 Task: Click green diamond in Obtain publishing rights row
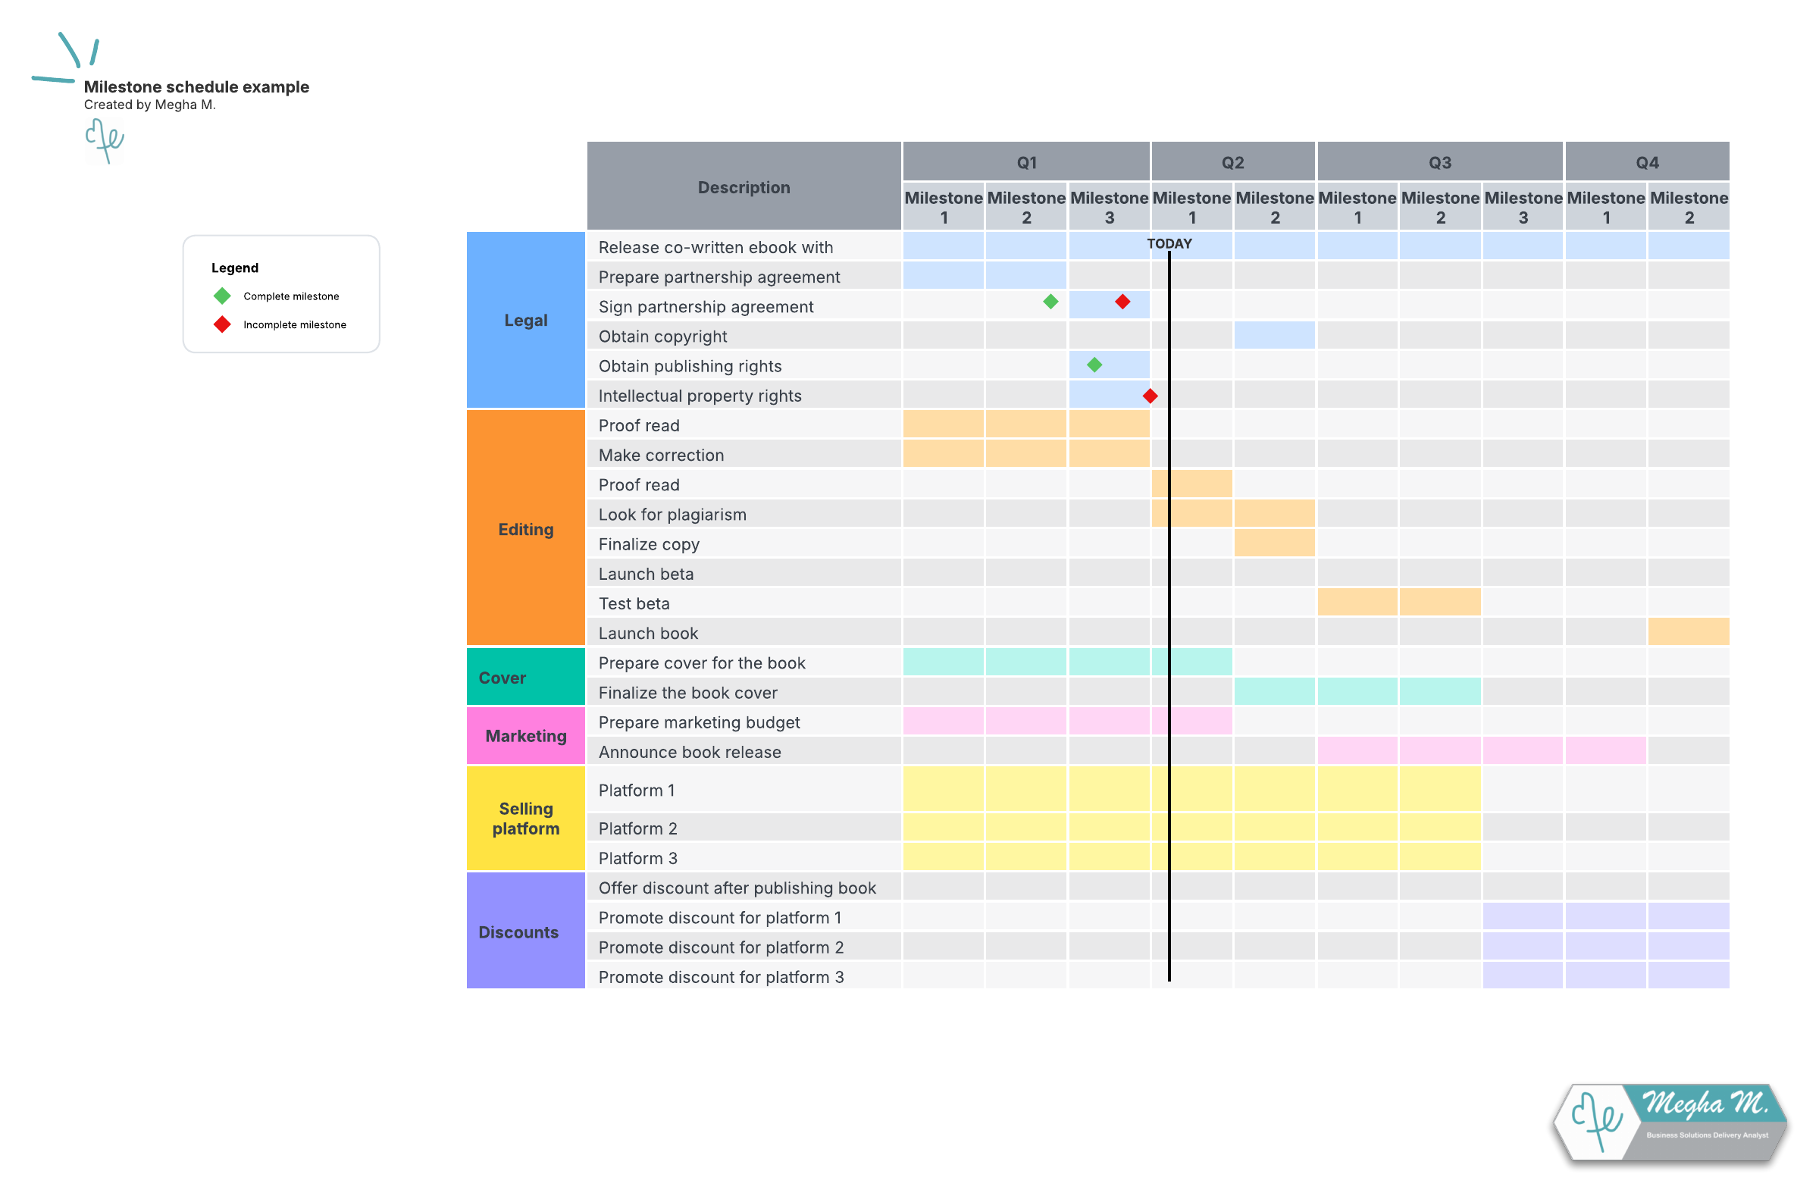(x=1094, y=365)
